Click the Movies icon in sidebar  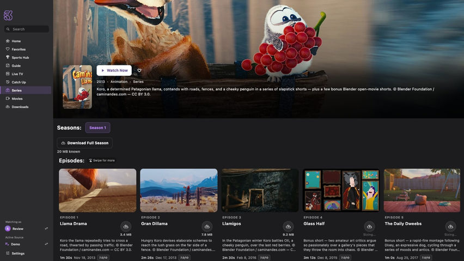pos(8,98)
